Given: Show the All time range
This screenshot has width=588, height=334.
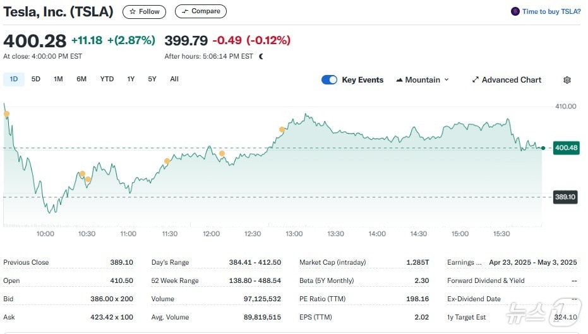Looking at the screenshot, I should pos(174,79).
